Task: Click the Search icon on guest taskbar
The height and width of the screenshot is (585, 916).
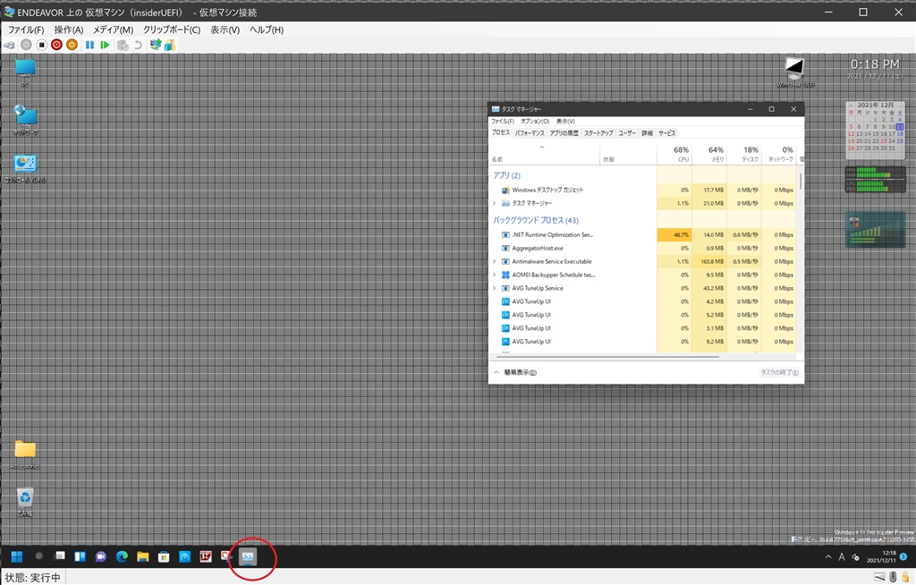Action: point(38,556)
